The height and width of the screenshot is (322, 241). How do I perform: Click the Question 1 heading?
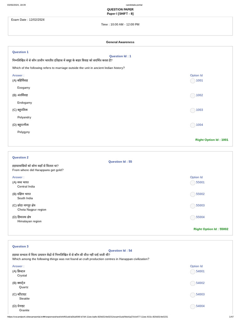pyautogui.click(x=20, y=52)
